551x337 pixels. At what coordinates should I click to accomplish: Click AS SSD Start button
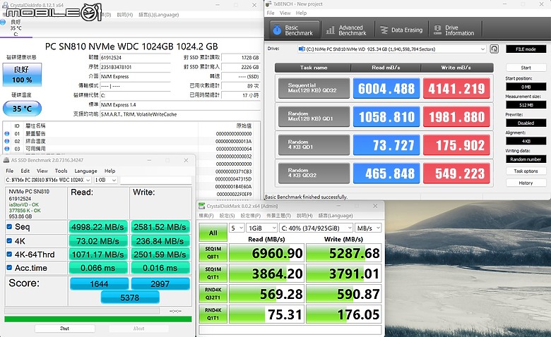pyautogui.click(x=65, y=329)
